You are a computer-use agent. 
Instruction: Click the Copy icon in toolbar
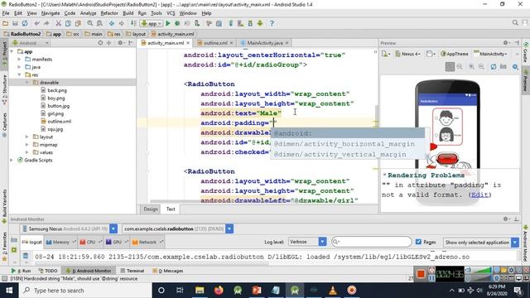[x=68, y=23]
